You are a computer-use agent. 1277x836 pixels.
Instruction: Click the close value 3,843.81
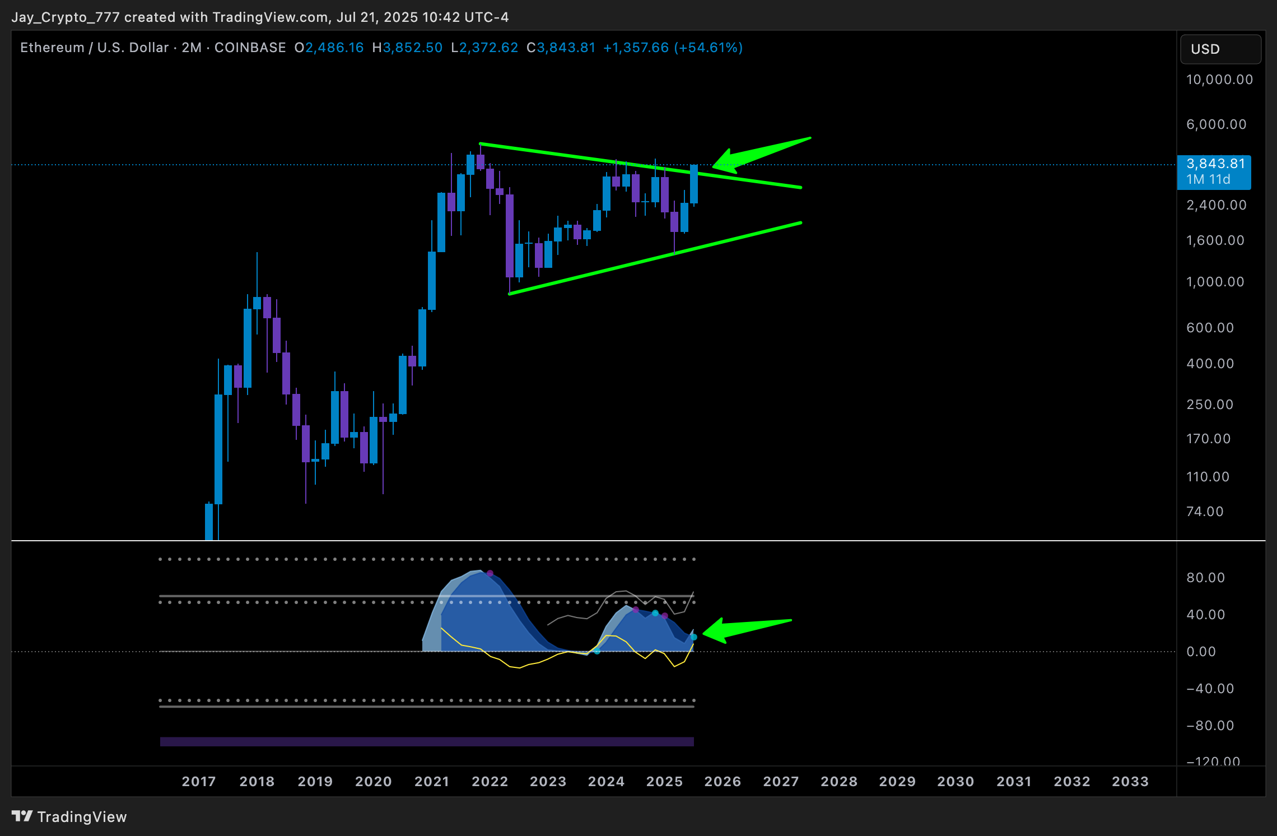click(x=566, y=48)
